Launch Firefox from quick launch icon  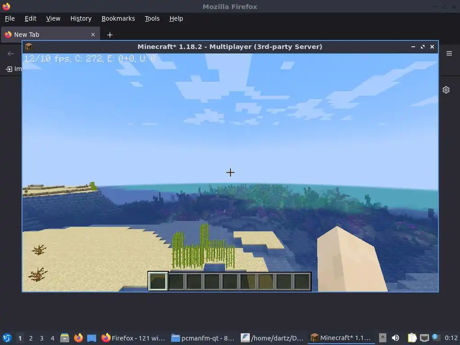coord(78,338)
